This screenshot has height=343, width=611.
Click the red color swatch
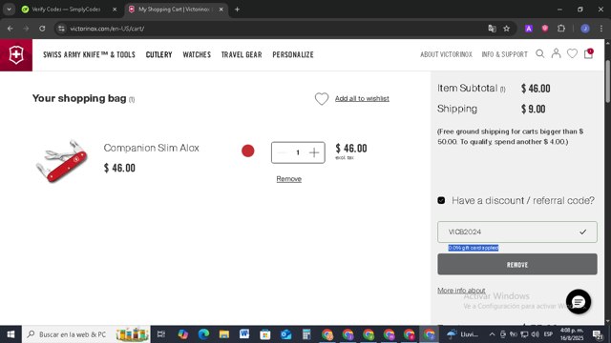coord(248,151)
